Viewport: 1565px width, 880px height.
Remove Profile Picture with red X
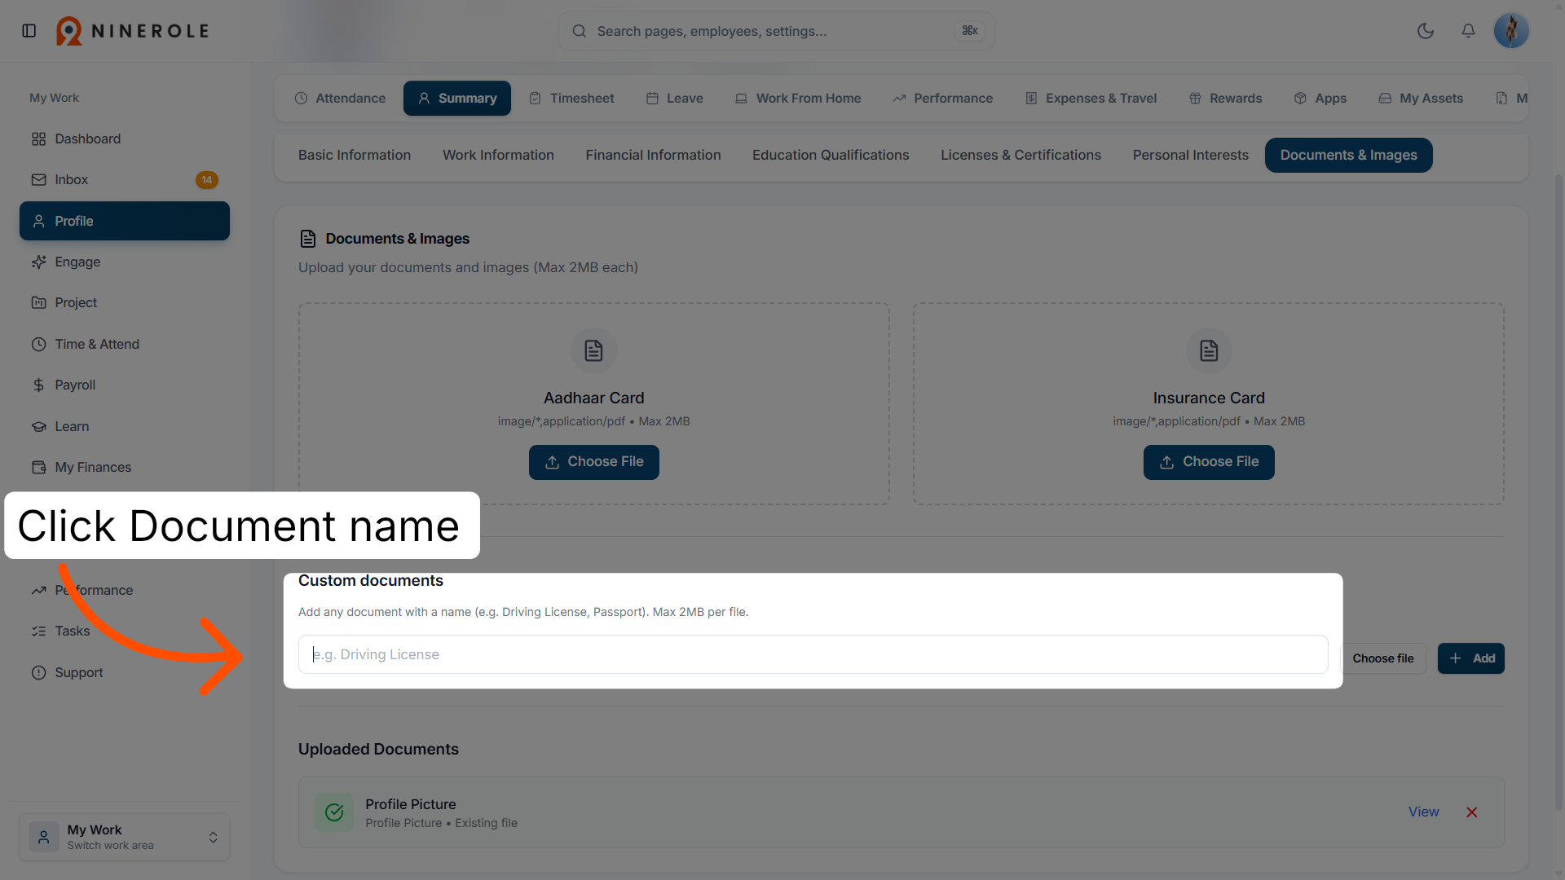pyautogui.click(x=1472, y=812)
